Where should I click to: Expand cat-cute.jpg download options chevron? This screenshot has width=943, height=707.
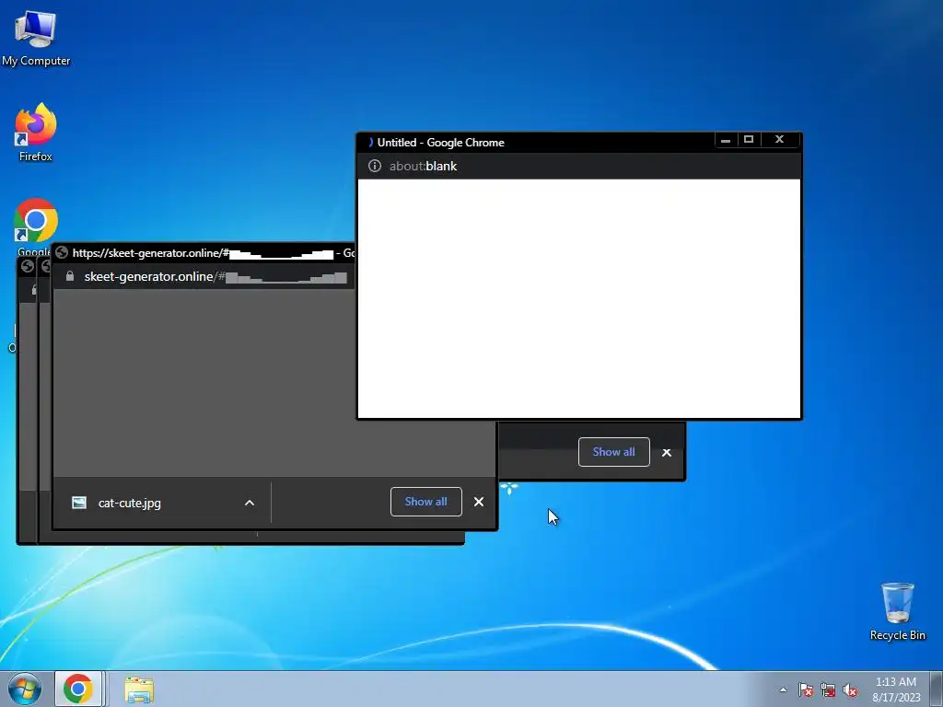[x=250, y=503]
